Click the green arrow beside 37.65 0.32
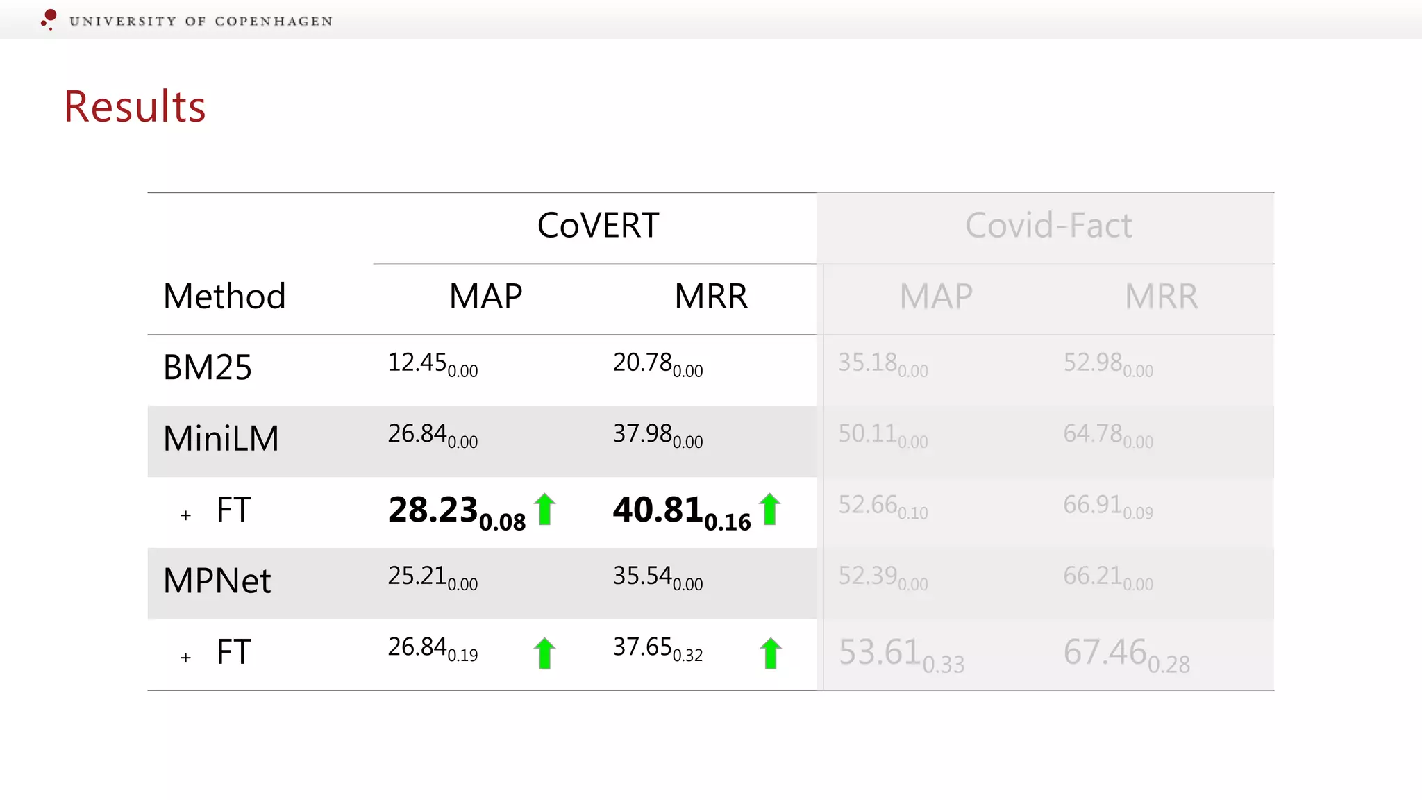Image resolution: width=1422 pixels, height=800 pixels. click(770, 653)
